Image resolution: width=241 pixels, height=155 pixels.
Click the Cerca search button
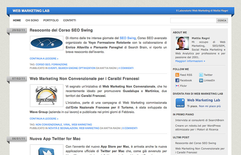pyautogui.click(x=222, y=20)
